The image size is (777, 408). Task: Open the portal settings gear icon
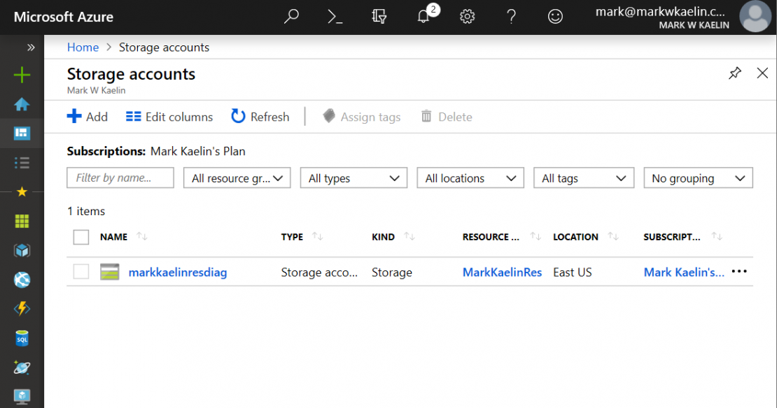coord(468,17)
